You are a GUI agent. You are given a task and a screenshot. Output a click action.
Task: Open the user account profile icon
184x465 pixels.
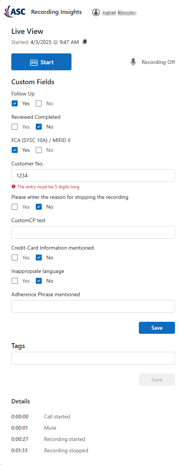tap(96, 12)
